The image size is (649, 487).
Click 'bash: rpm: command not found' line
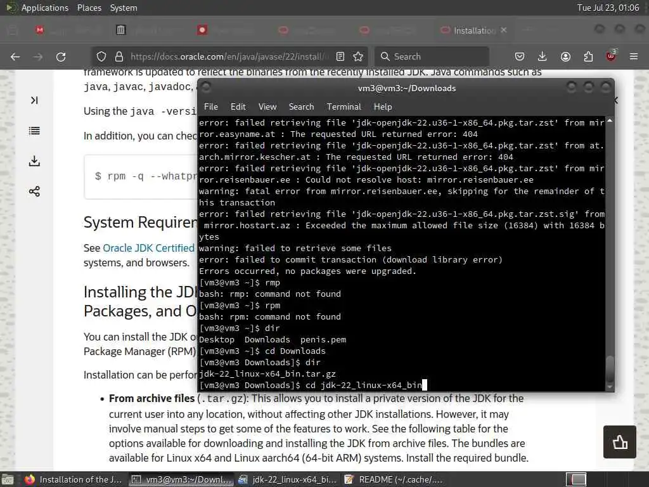(x=270, y=317)
